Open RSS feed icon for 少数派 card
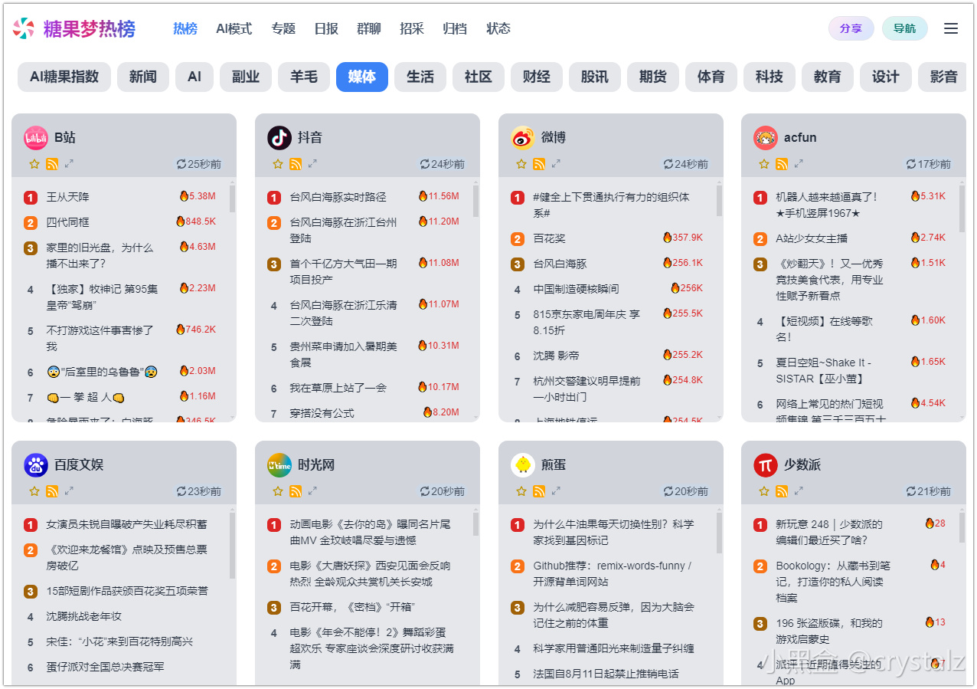977x689 pixels. click(x=782, y=491)
